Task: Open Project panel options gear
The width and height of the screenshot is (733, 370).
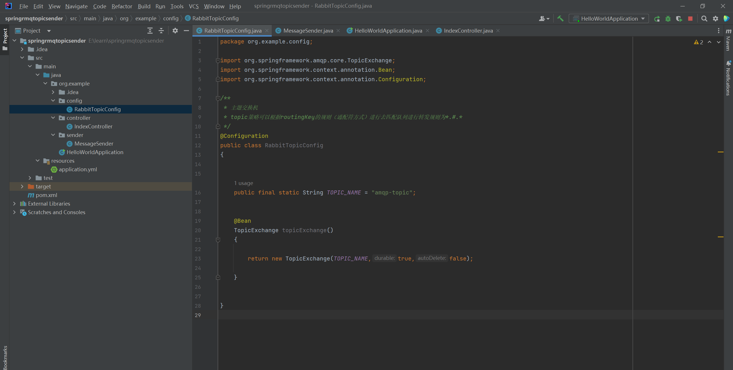Action: pyautogui.click(x=175, y=31)
